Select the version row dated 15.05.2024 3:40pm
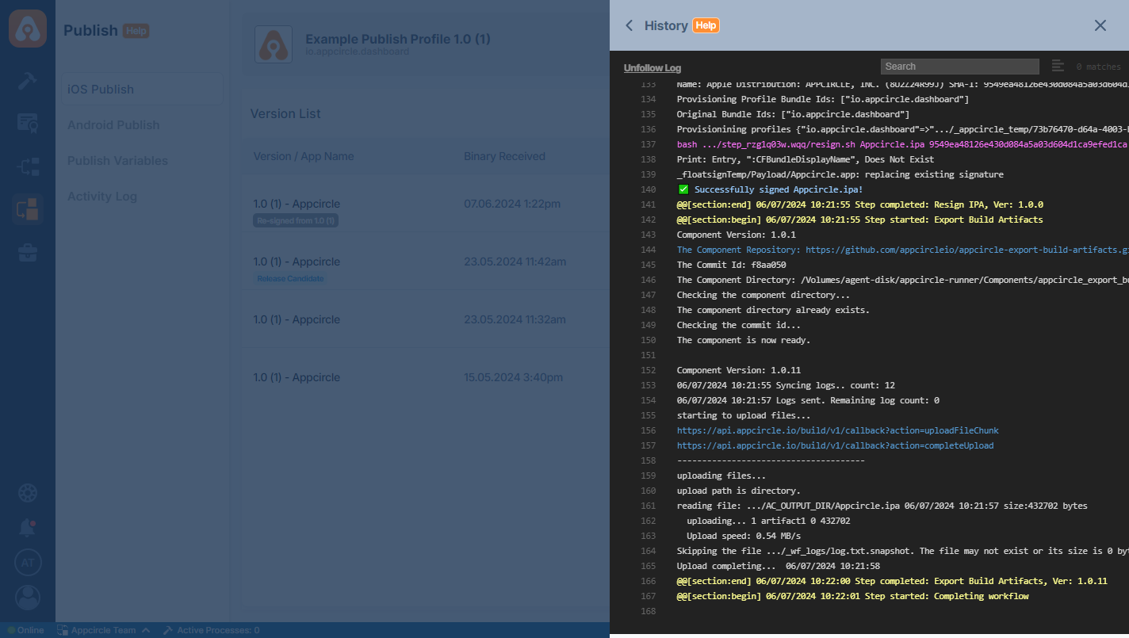 tap(425, 378)
